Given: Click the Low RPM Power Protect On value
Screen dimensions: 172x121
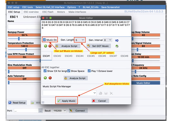Looking at the screenshot, I should click(24, 57).
